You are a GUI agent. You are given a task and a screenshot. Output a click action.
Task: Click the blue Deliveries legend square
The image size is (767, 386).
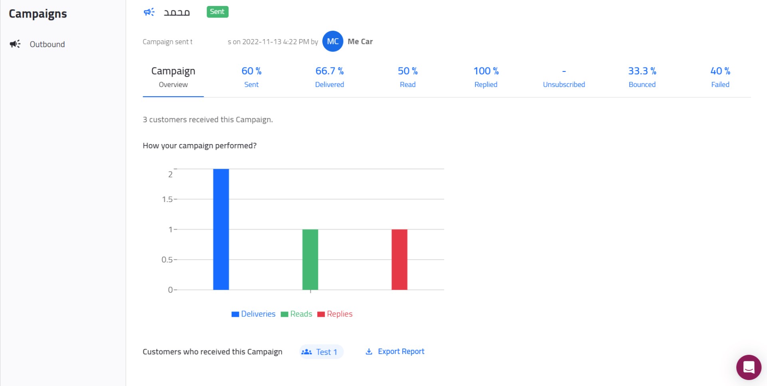(235, 314)
